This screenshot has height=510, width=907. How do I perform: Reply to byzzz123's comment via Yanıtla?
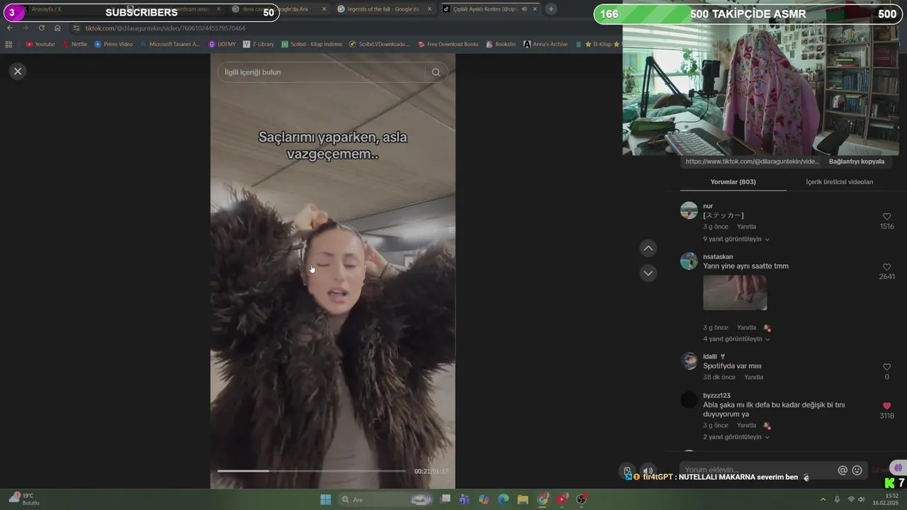pyautogui.click(x=746, y=426)
